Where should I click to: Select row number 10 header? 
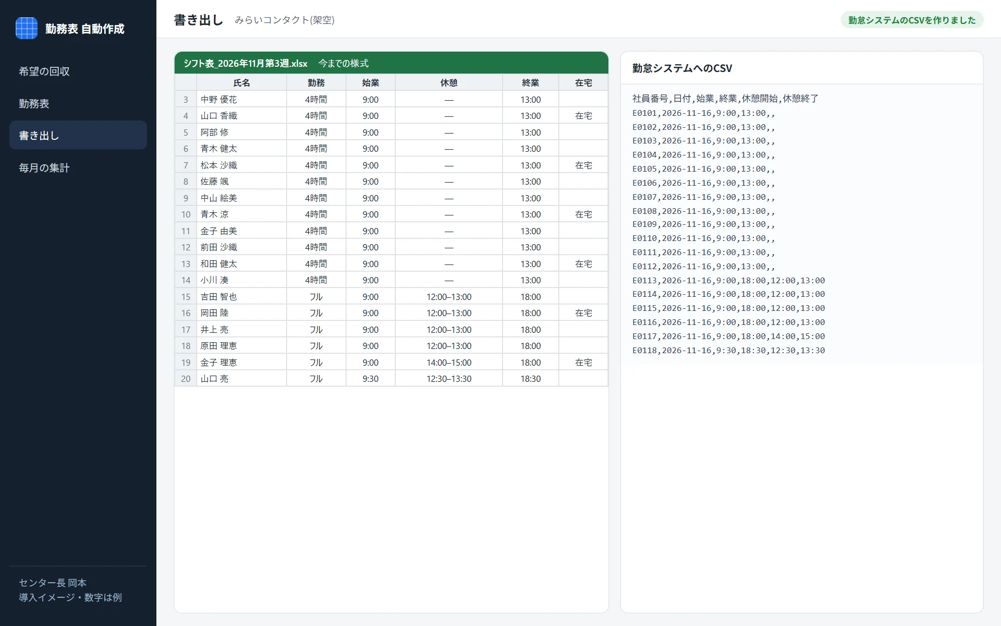click(x=186, y=214)
